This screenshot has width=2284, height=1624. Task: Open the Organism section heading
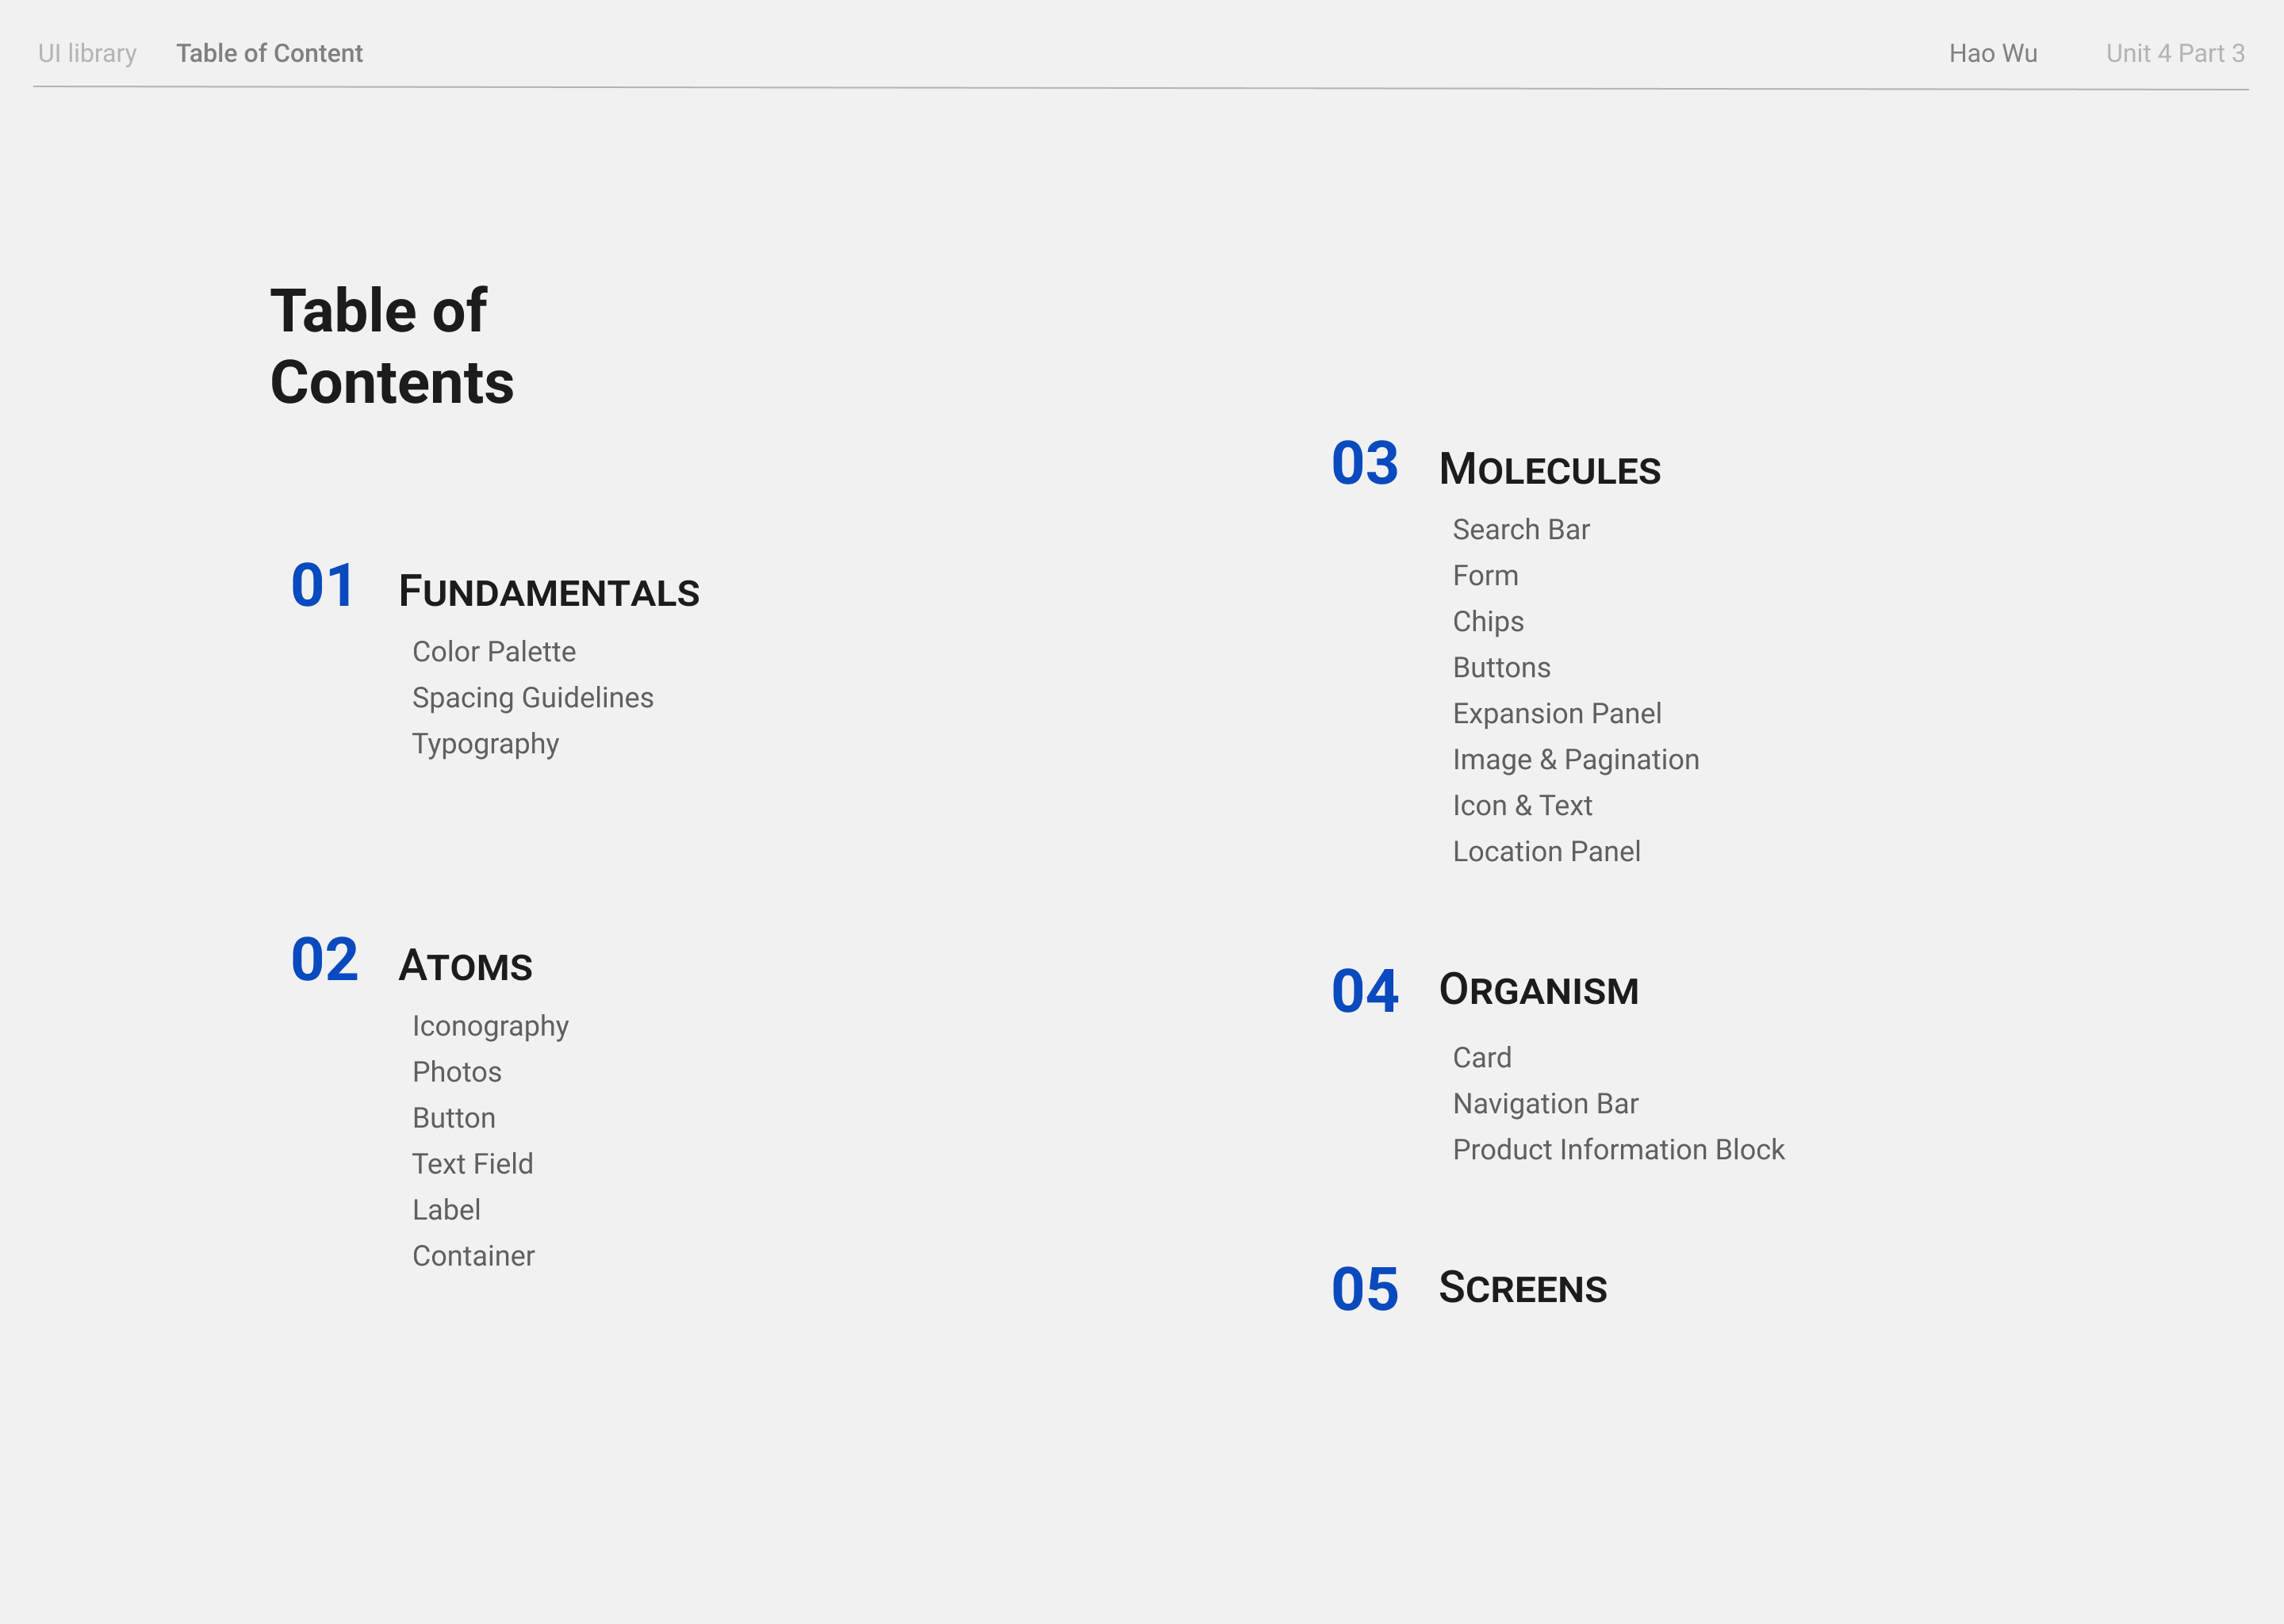pos(1538,990)
